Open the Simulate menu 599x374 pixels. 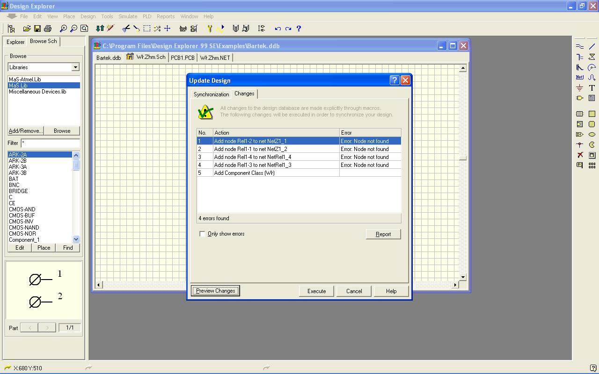pyautogui.click(x=128, y=16)
